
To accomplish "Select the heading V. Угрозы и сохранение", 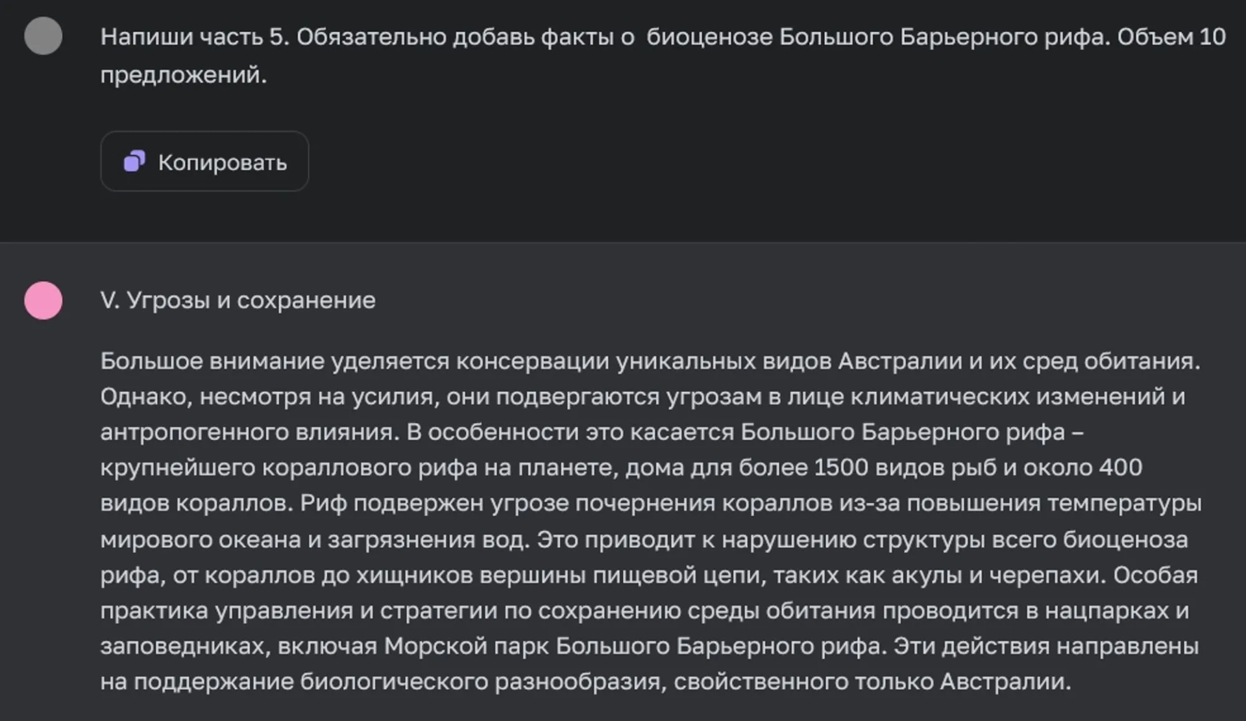I will tap(238, 300).
